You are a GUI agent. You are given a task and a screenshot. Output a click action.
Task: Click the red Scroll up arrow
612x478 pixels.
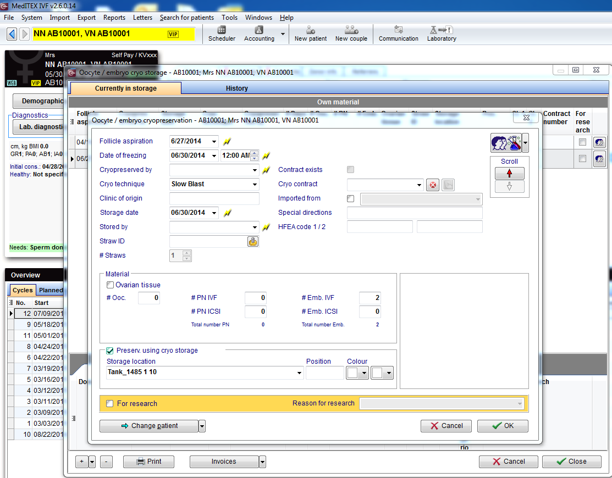tap(509, 173)
